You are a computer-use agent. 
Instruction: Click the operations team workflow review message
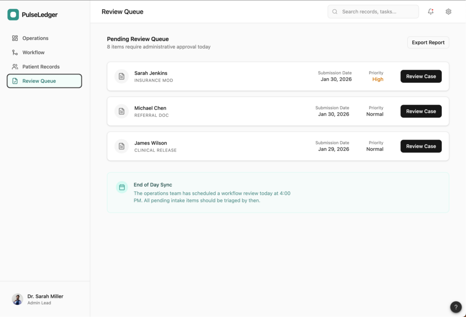pyautogui.click(x=212, y=196)
